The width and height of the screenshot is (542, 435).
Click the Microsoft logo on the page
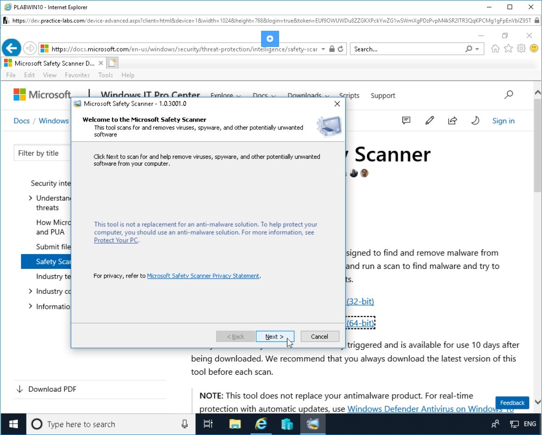pyautogui.click(x=42, y=94)
